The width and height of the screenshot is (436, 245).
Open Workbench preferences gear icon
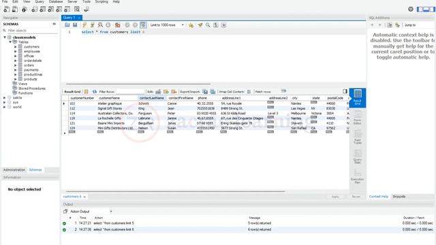tap(411, 9)
